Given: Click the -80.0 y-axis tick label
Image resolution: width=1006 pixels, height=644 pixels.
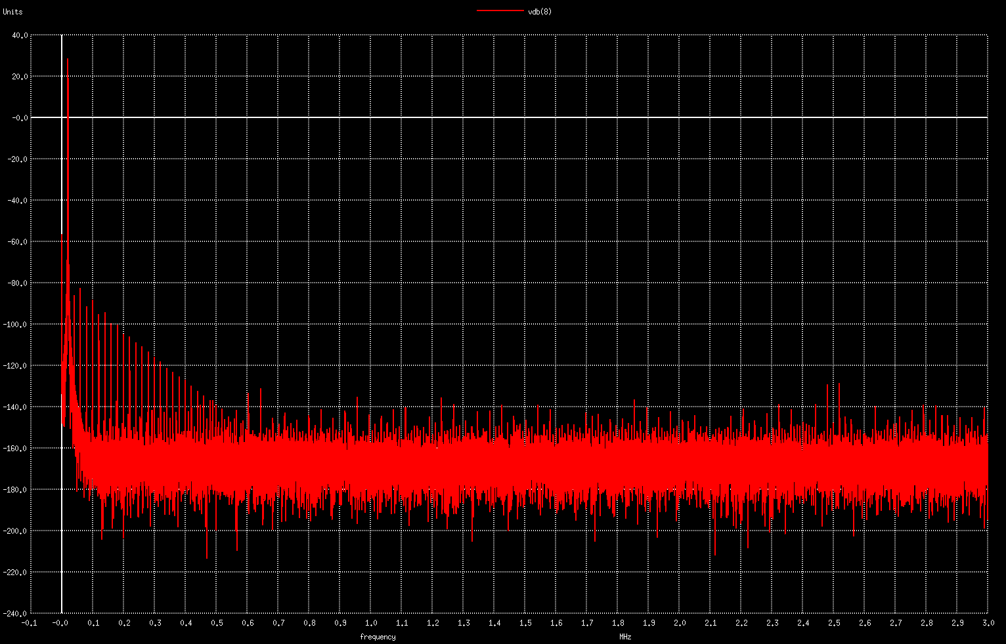Looking at the screenshot, I should [18, 283].
